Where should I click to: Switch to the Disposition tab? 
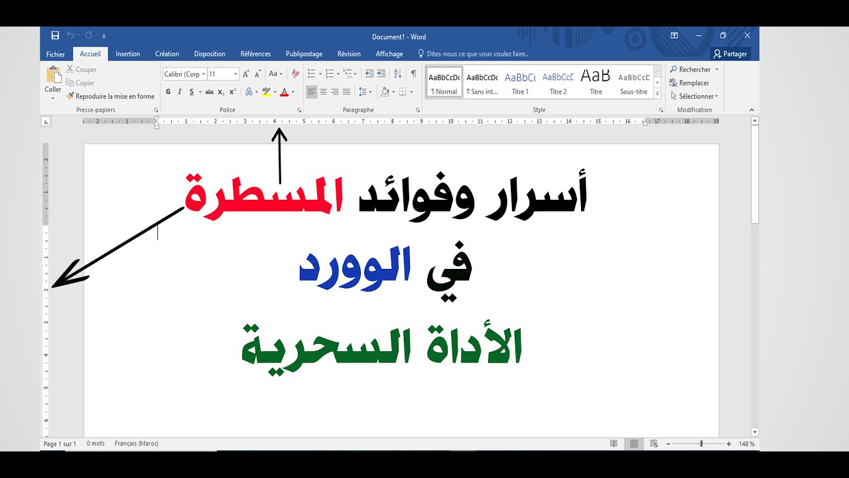[210, 54]
